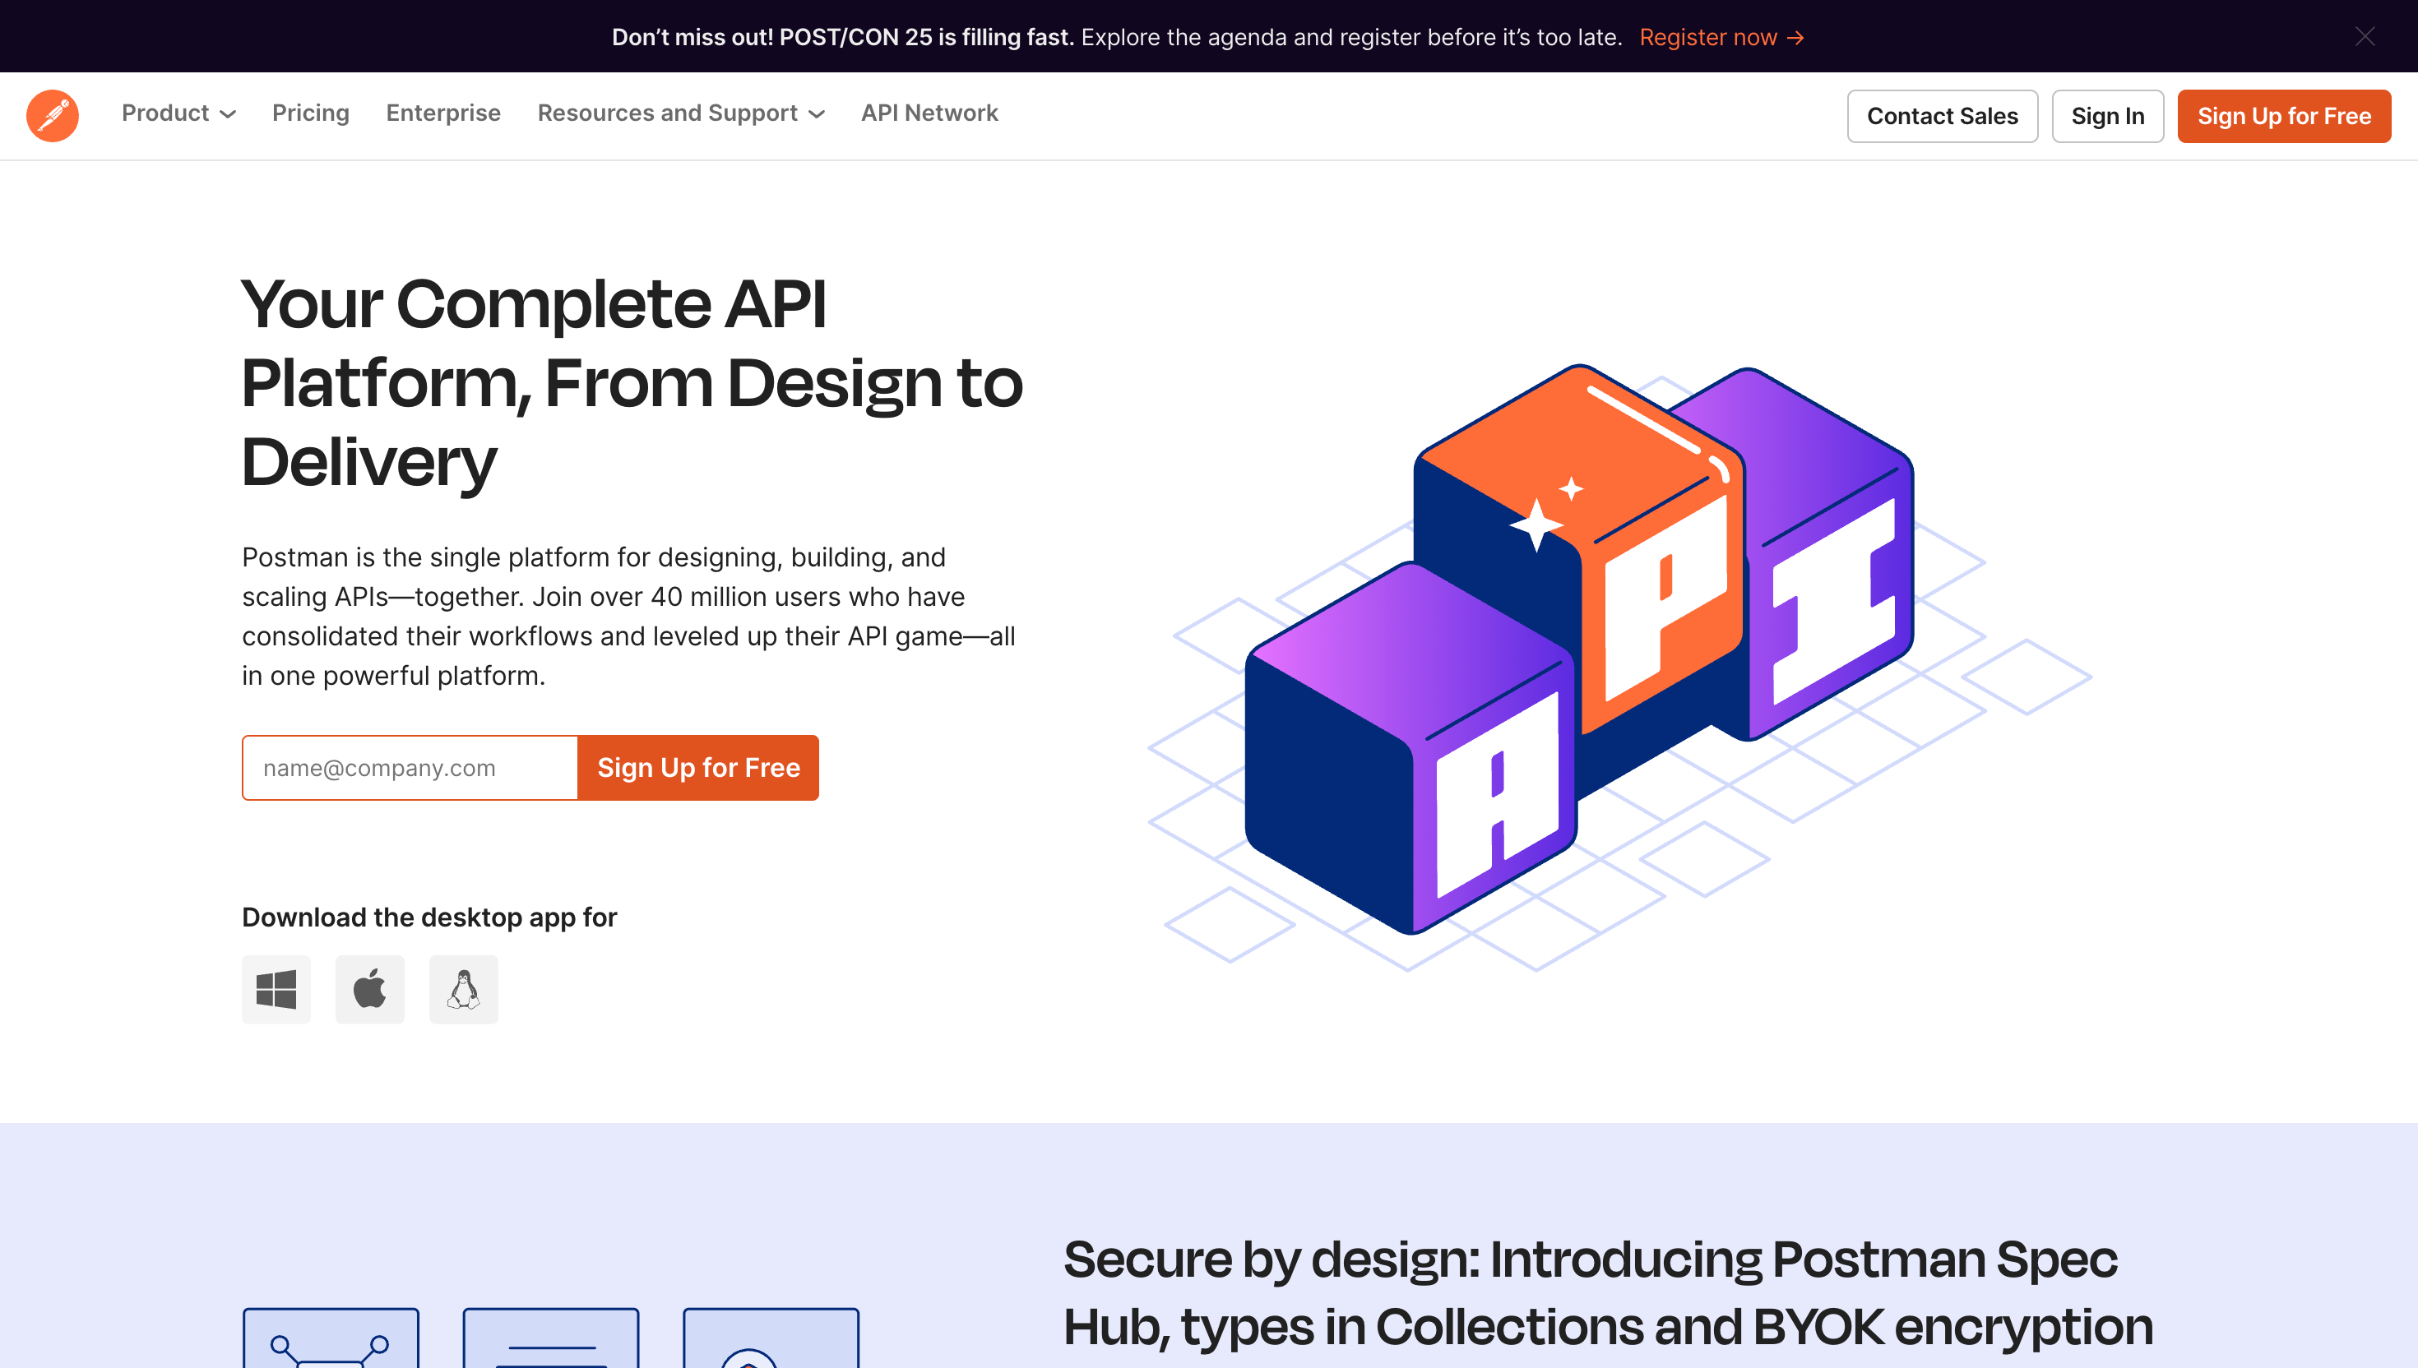
Task: Click the shield illustration card
Action: (772, 1343)
